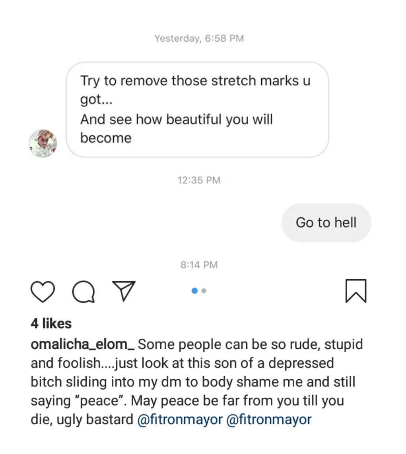The height and width of the screenshot is (454, 406).
Task: Click the "Yesterday, 6:58 PM" timestamp
Action: tap(199, 39)
